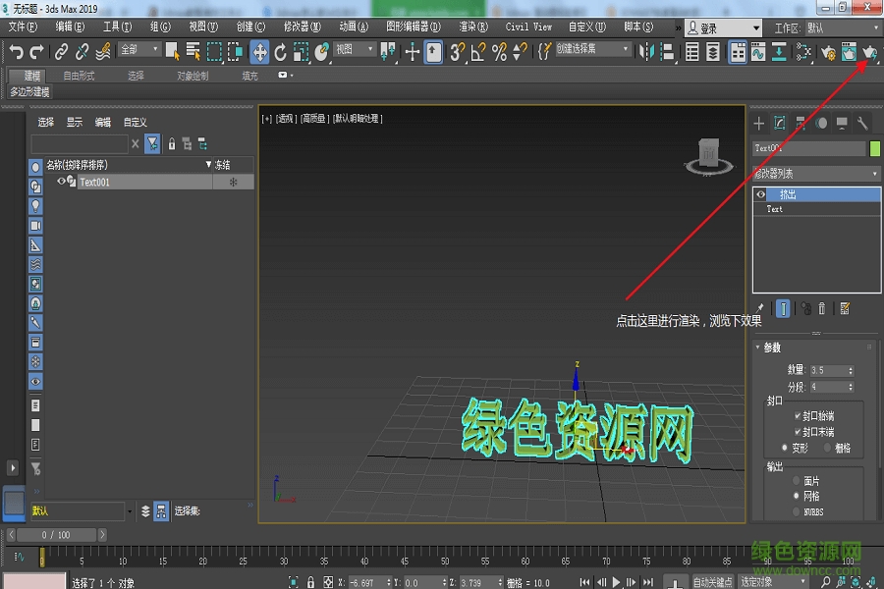Image resolution: width=884 pixels, height=589 pixels.
Task: Click the name filter search field
Action: click(79, 143)
